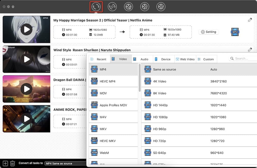Edit the My Happy Marriage task title
The image size is (257, 168).
point(250,20)
